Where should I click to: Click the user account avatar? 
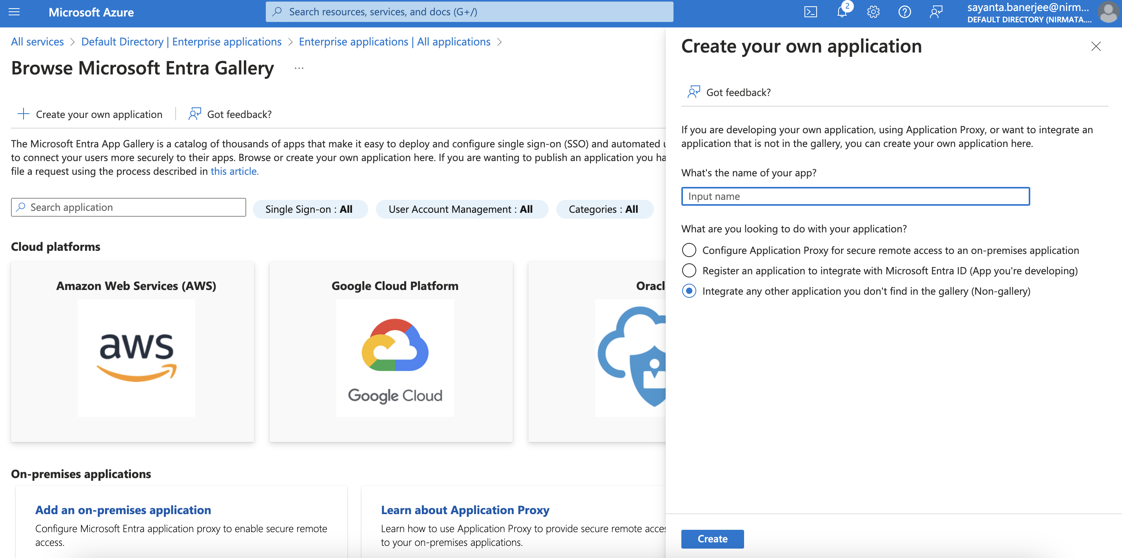pyautogui.click(x=1108, y=12)
